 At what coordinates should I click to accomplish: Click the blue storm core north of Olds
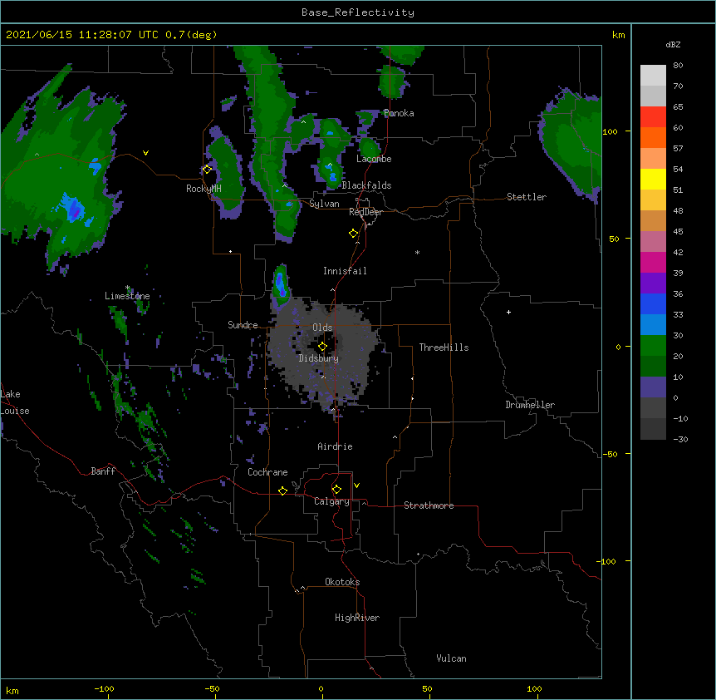click(281, 283)
